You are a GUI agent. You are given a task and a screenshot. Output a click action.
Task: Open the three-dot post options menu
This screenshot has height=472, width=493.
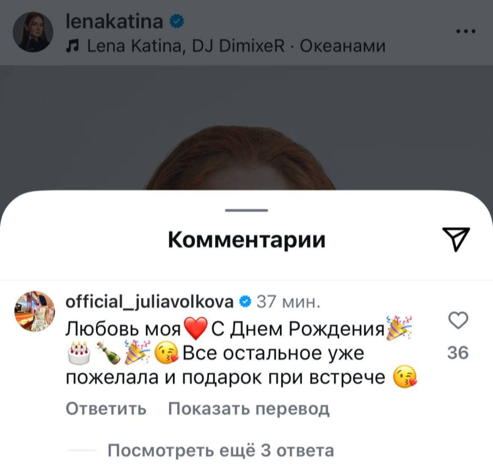pos(466,31)
